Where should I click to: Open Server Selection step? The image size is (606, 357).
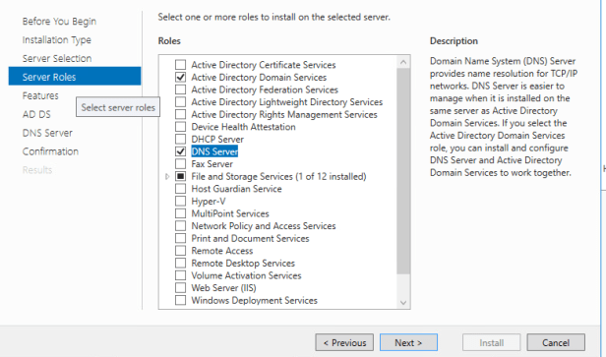pyautogui.click(x=57, y=58)
